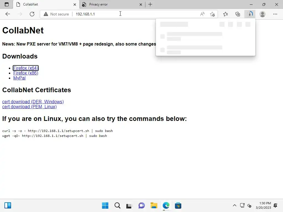Close the CollabNet tab
The image size is (283, 212).
coord(75,4)
